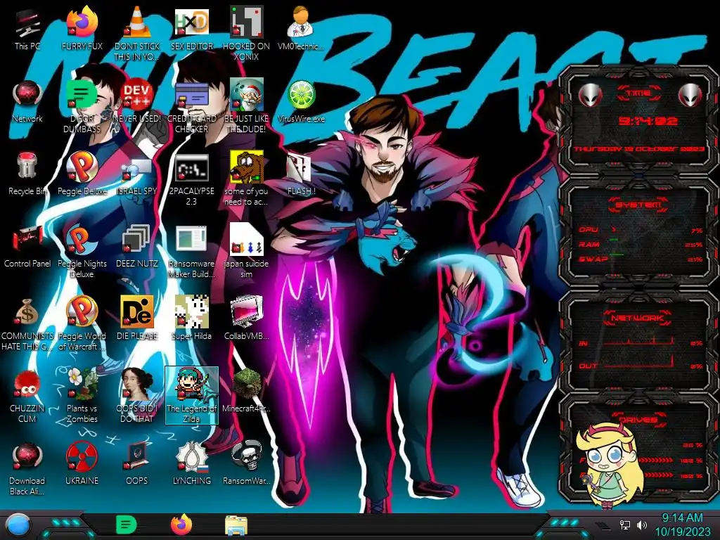Click the NETWORK widget header
This screenshot has width=720, height=540.
pyautogui.click(x=638, y=318)
